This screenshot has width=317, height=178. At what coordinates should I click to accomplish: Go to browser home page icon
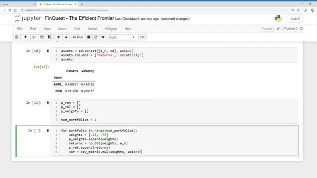click(15, 10)
